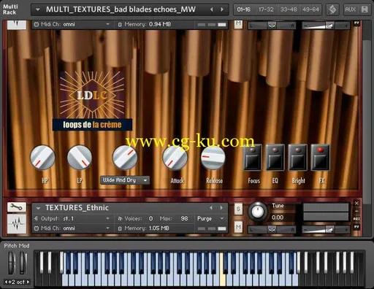Screen dimensions: 374x289
Task: Open the wrench edit icon of TEXTURES_Ethnic
Action: click(17, 207)
